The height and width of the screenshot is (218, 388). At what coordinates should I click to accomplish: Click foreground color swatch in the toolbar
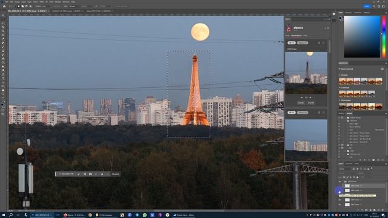click(x=2, y=104)
